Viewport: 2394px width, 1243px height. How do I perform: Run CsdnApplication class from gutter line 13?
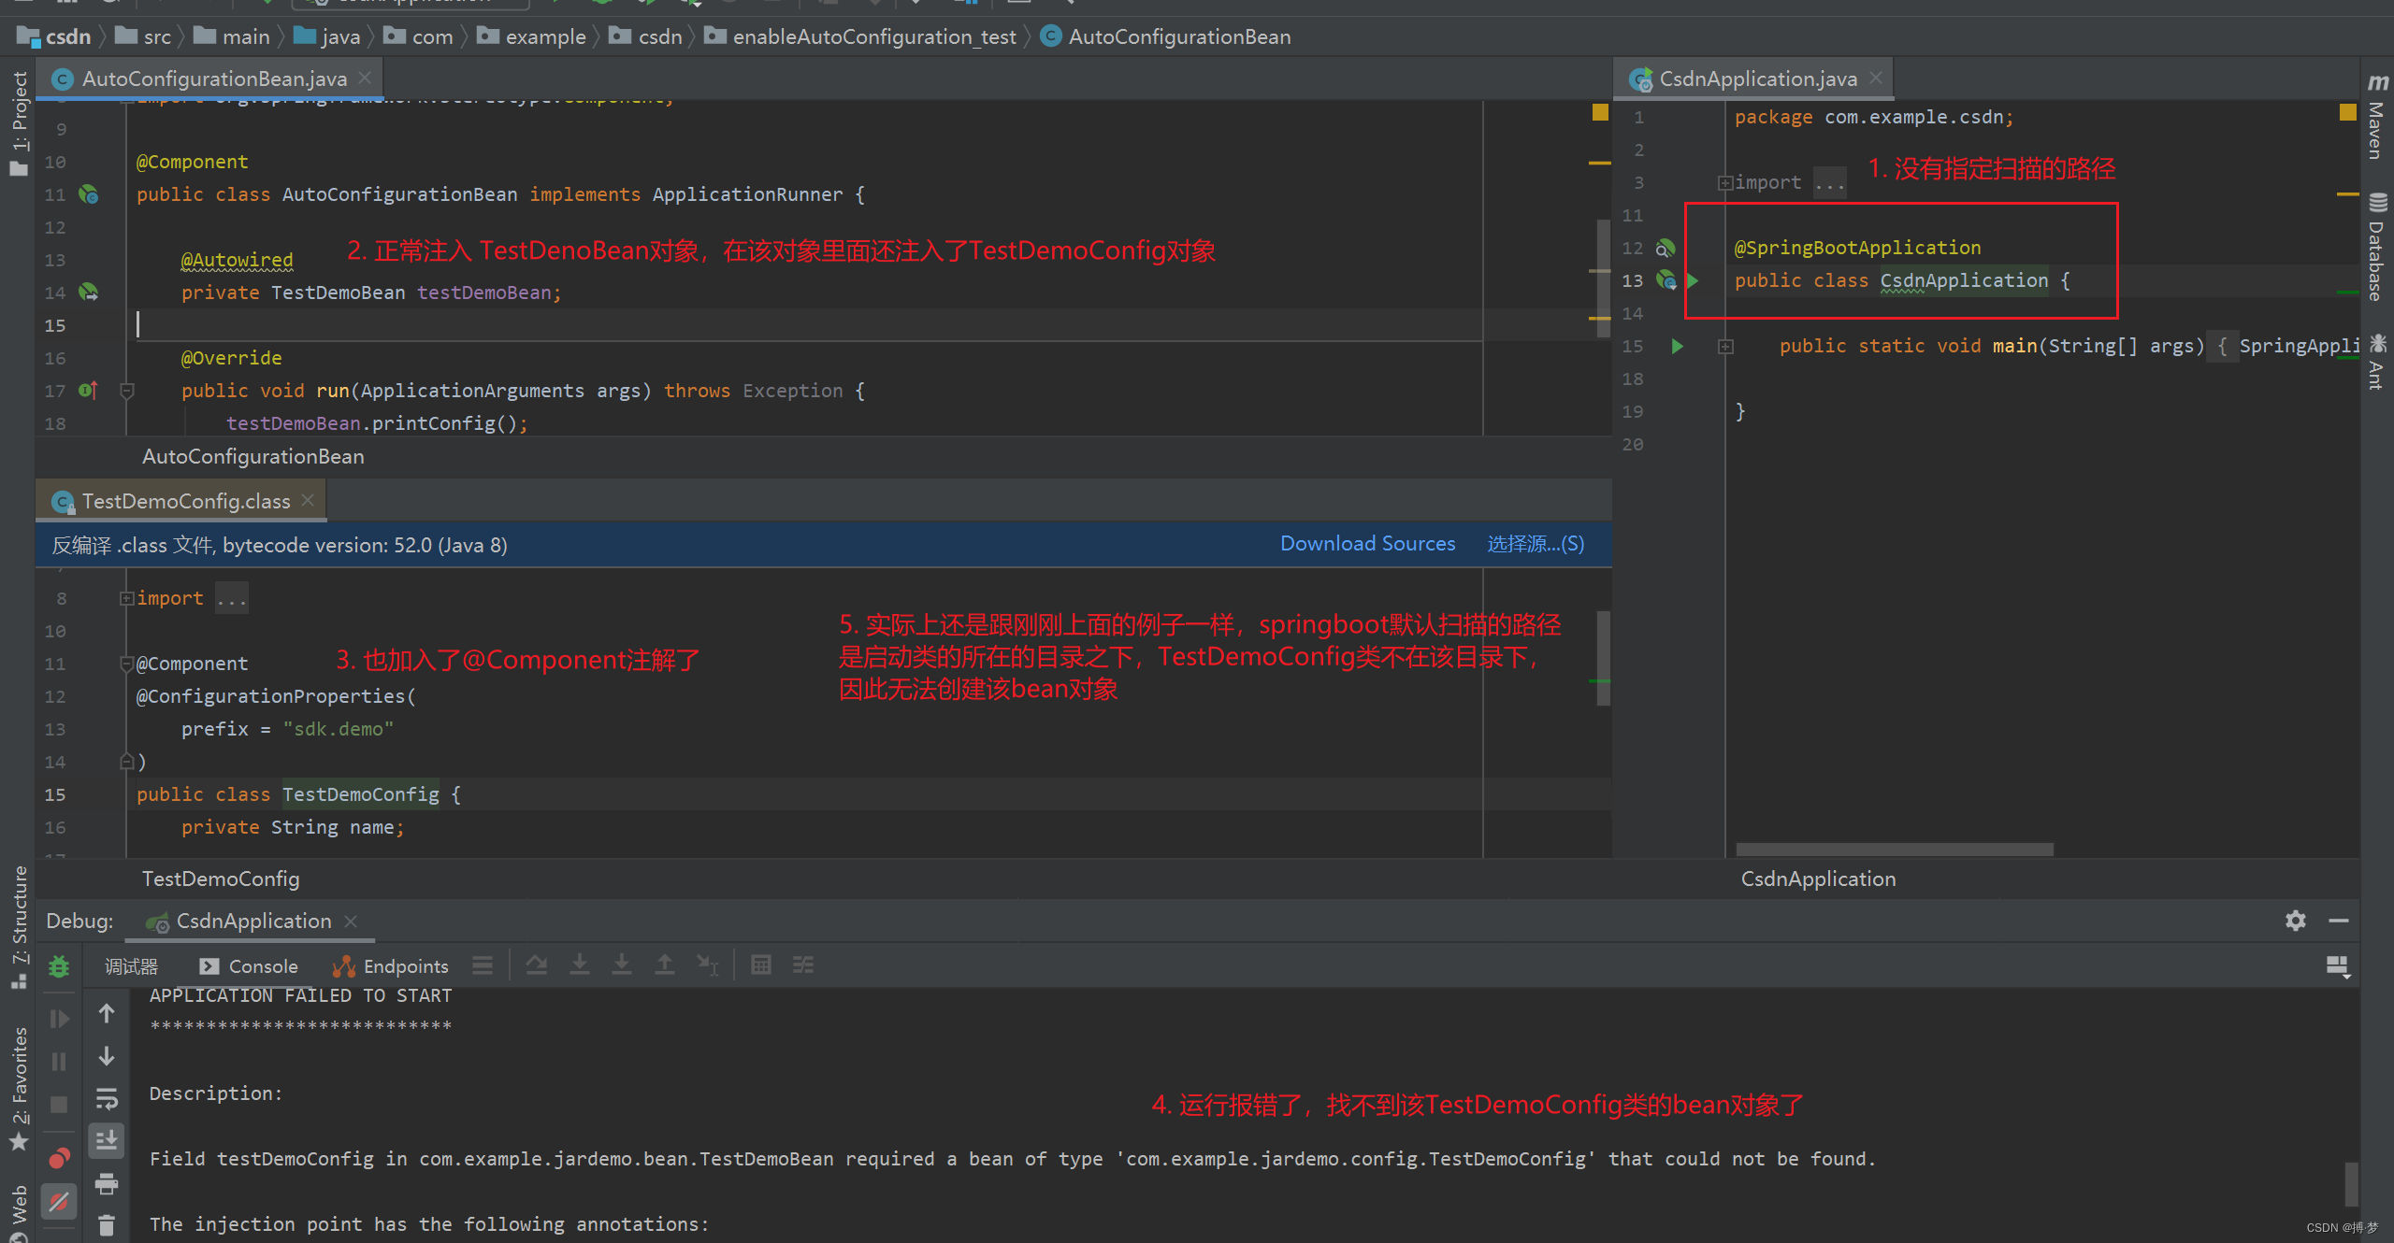[x=1693, y=280]
